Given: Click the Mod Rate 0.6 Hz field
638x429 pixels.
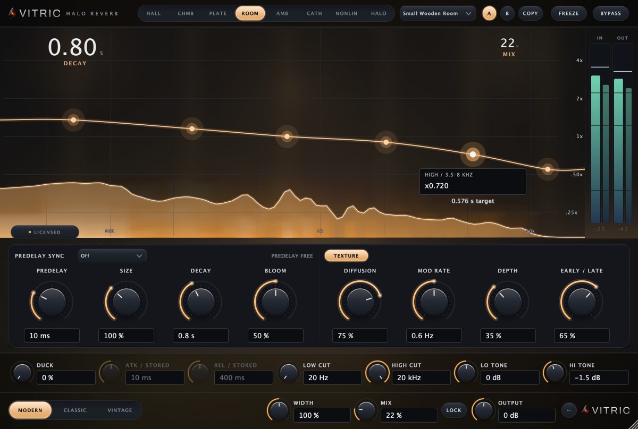Looking at the screenshot, I should point(434,336).
